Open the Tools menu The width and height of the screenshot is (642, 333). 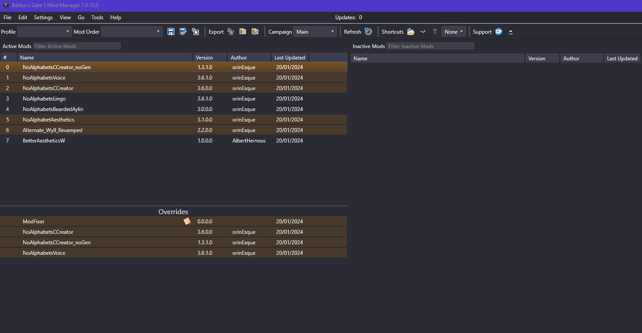[x=97, y=17]
